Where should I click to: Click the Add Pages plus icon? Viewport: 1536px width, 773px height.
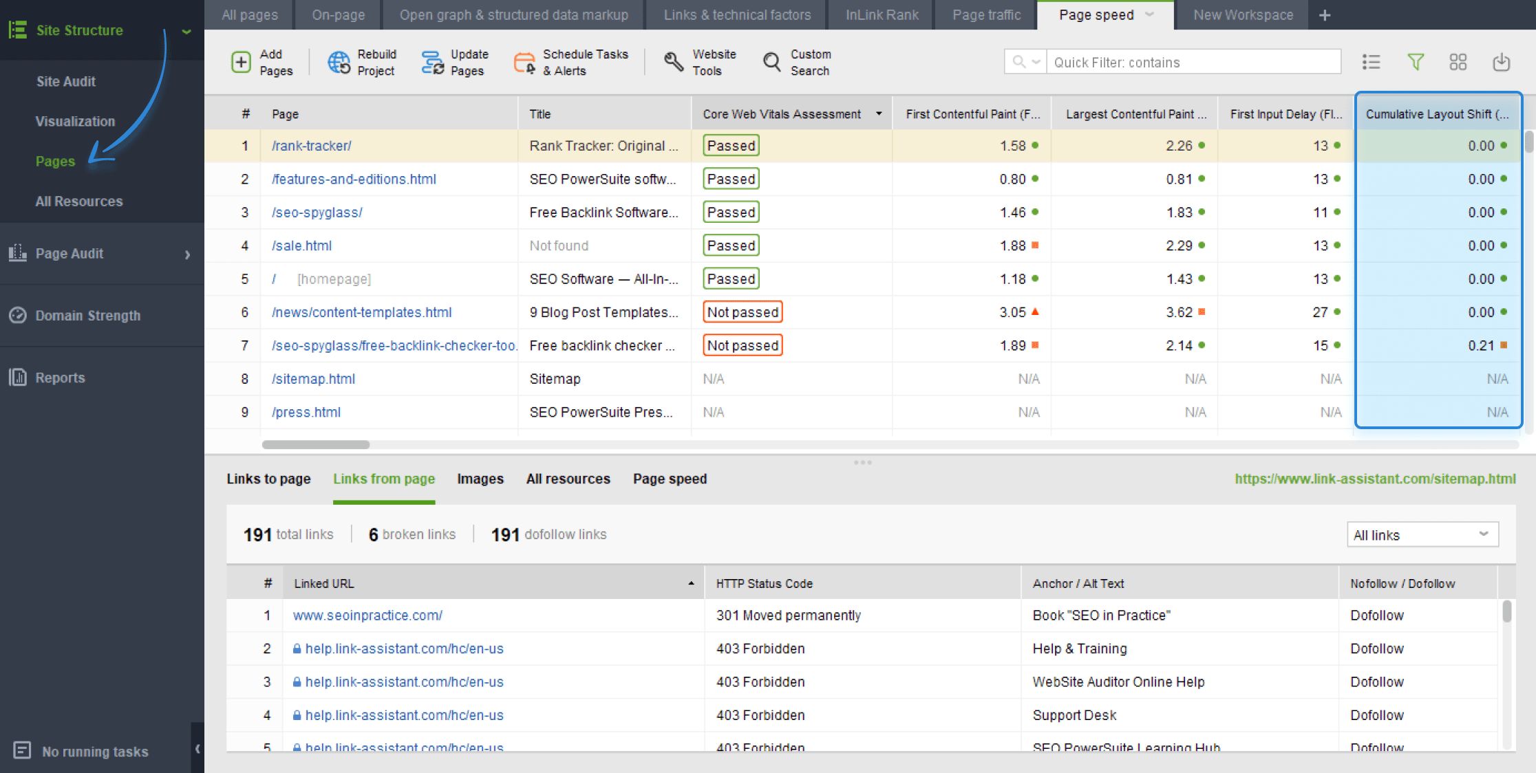point(241,63)
